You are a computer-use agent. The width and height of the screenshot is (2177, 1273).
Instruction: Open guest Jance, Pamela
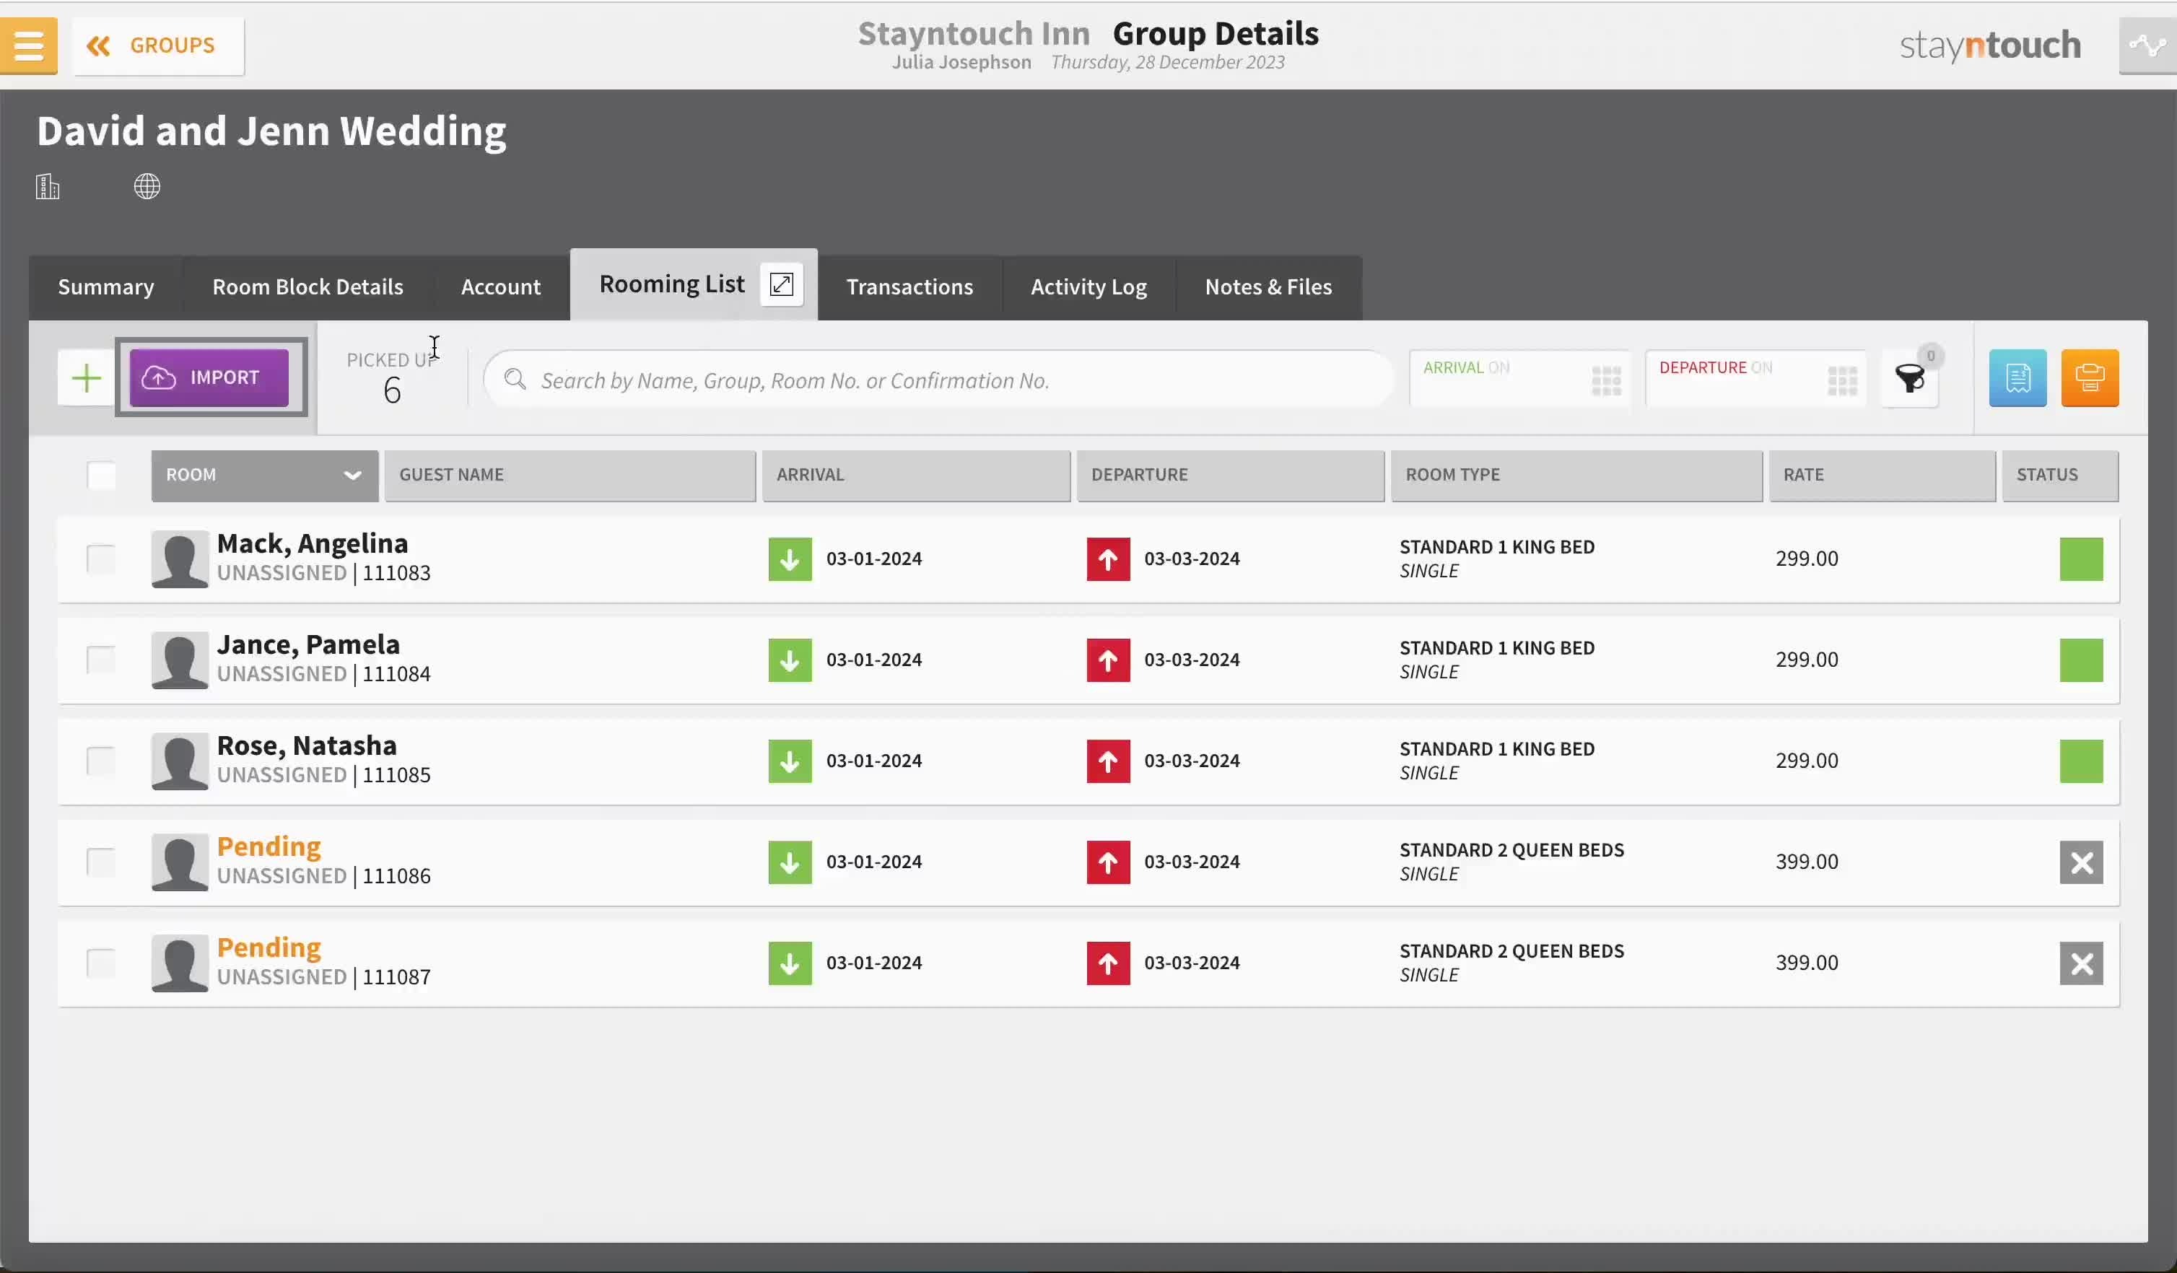pyautogui.click(x=307, y=644)
